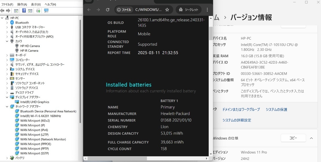Click the browser back arrow
The width and height of the screenshot is (321, 162).
(89, 10)
